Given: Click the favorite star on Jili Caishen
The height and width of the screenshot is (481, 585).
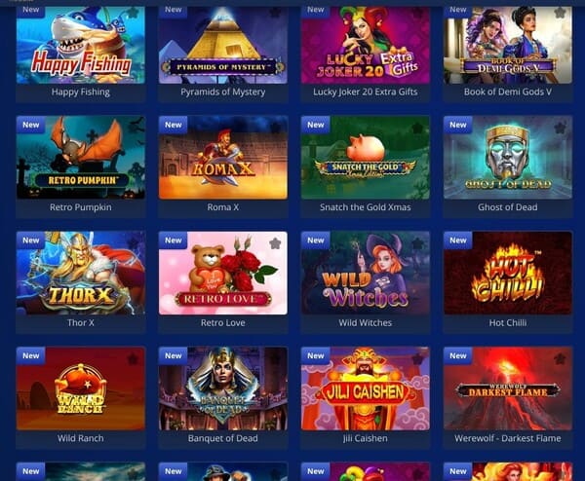Looking at the screenshot, I should 417,358.
